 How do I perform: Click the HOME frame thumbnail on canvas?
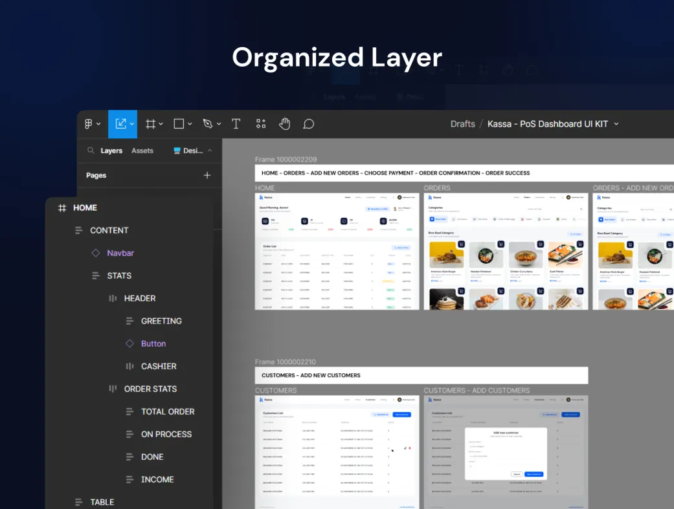(337, 251)
